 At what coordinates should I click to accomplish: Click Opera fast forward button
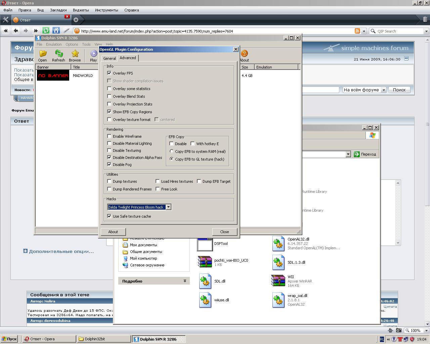(x=36, y=31)
